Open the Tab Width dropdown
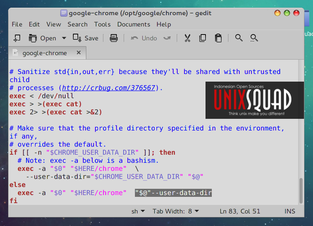This screenshot has height=226, width=313. [x=176, y=211]
